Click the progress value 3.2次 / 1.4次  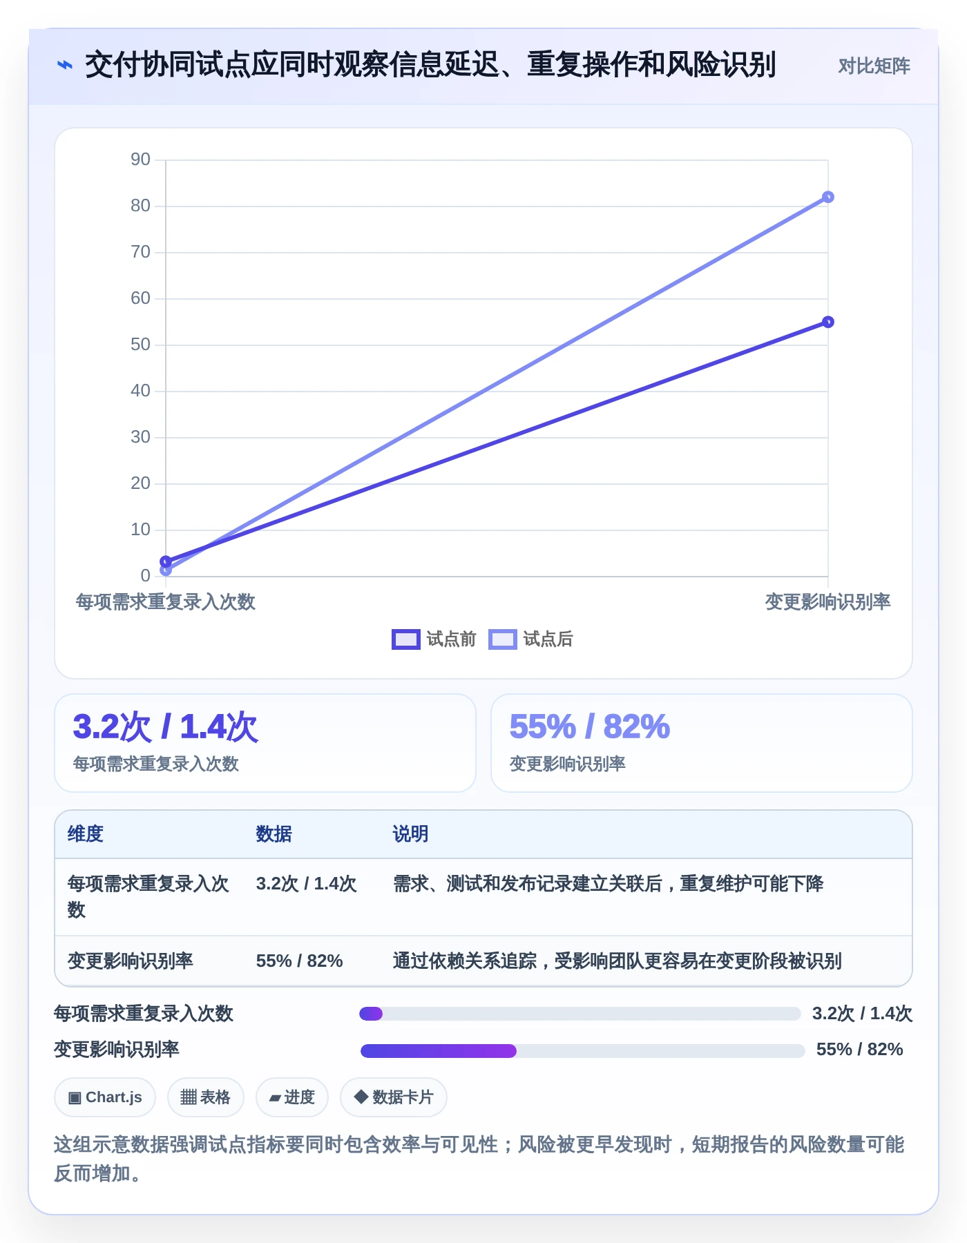tap(862, 1014)
